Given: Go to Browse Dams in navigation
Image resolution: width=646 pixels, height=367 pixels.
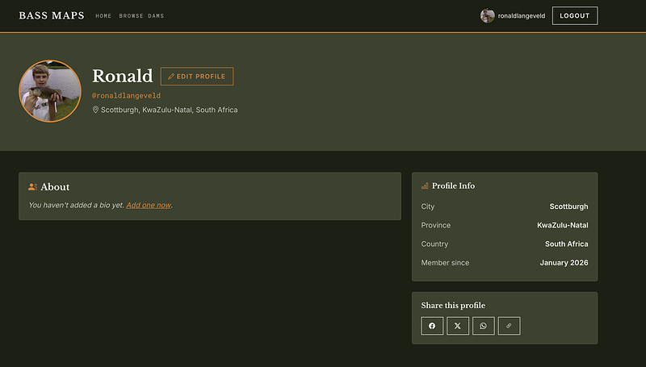Looking at the screenshot, I should click(141, 16).
